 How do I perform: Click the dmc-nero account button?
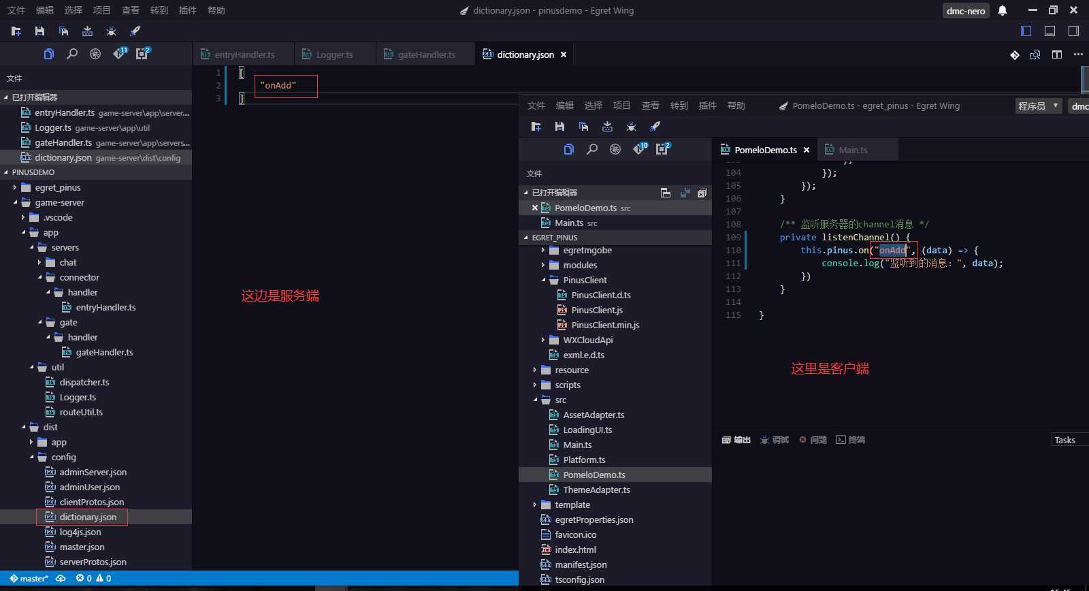[x=965, y=10]
